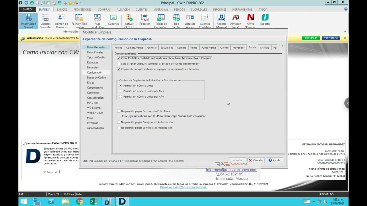Image resolution: width=367 pixels, height=206 pixels.
Task: Click the Ayuda button
Action: (274, 160)
